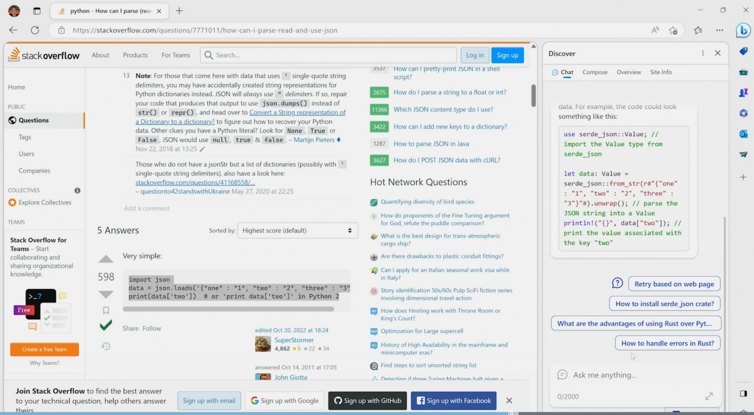Sign up with Facebook
This screenshot has height=415, width=754.
[453, 401]
